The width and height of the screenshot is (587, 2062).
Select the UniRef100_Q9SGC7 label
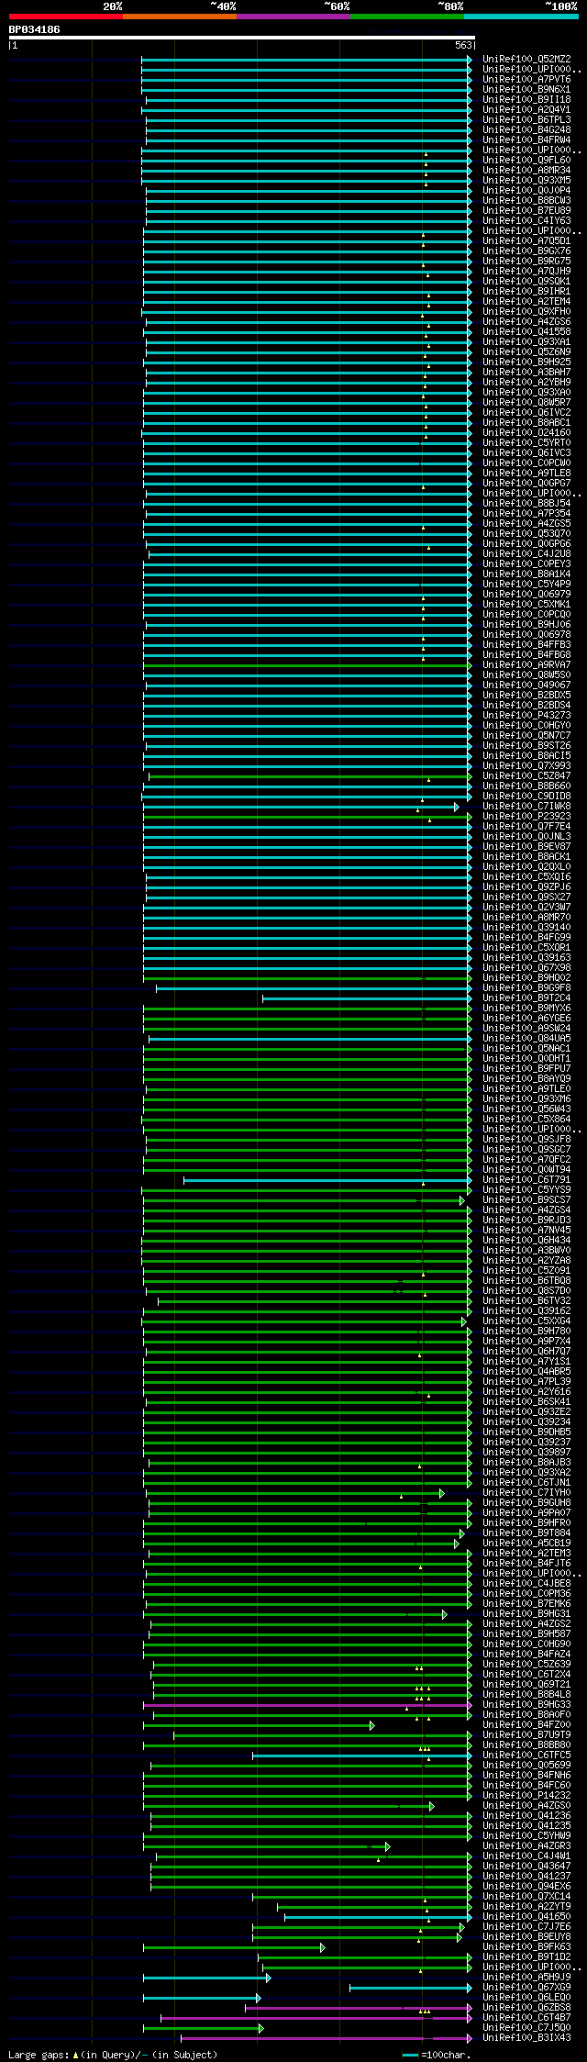pyautogui.click(x=526, y=1149)
